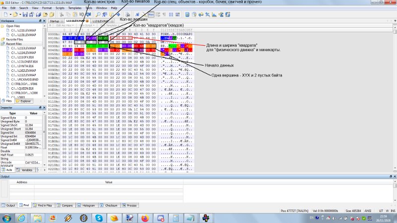Switch to the Histogram output tab
Viewport: 397px width, 223px height.
pyautogui.click(x=86, y=205)
